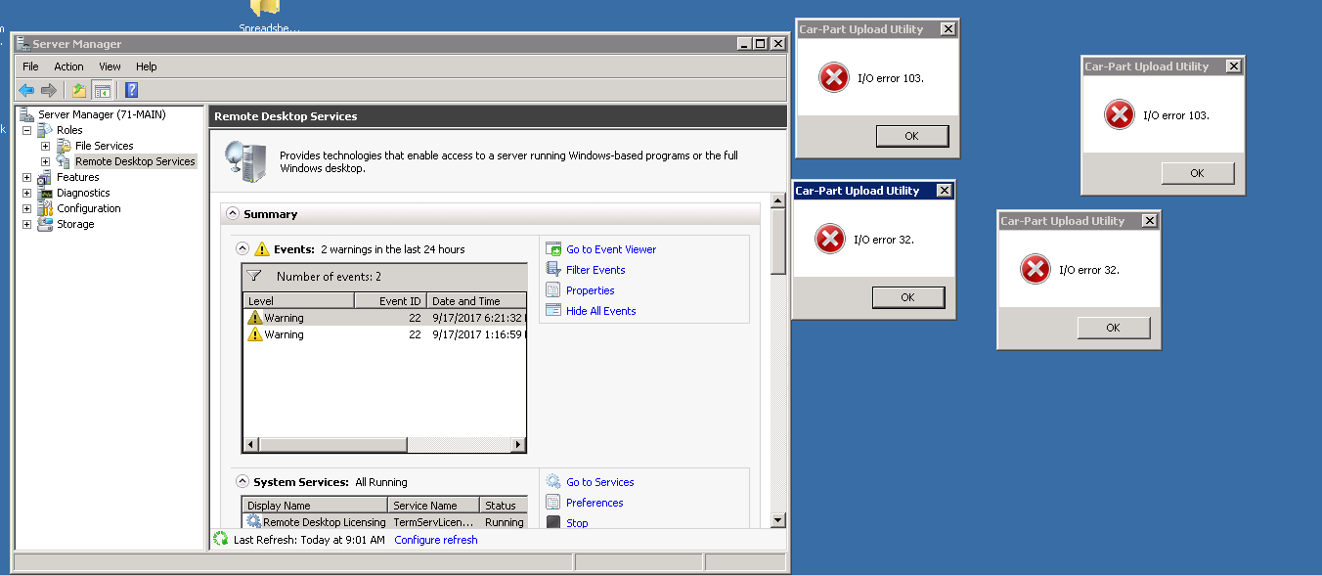Screen dimensions: 1322x576
Task: Click the Properties icon in Events section
Action: point(553,290)
